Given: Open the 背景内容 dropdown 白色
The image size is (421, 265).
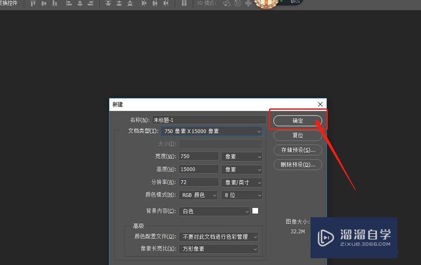Looking at the screenshot, I should tap(214, 211).
